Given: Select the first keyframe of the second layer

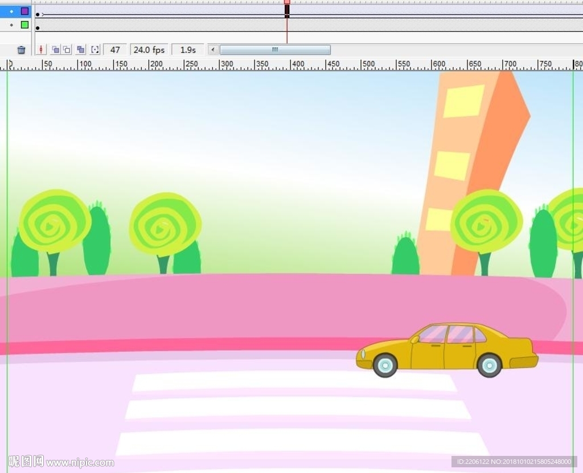Looking at the screenshot, I should pos(38,27).
